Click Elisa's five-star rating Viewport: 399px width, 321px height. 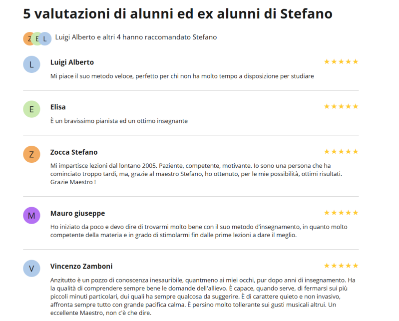[341, 106]
